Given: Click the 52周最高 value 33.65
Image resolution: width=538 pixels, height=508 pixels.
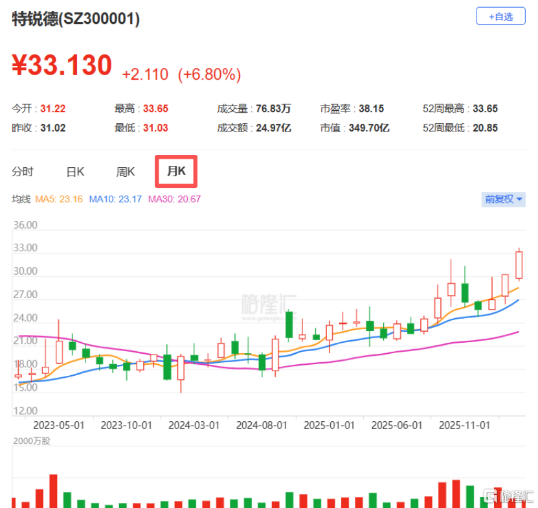Looking at the screenshot, I should pyautogui.click(x=485, y=109).
